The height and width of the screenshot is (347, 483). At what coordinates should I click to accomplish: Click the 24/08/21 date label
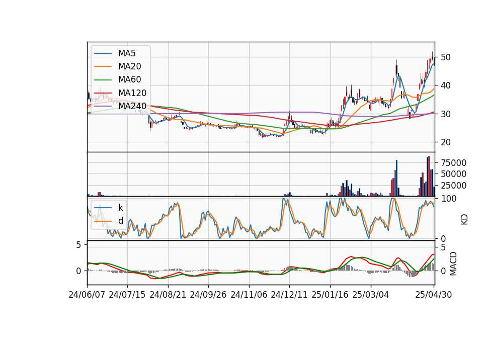[168, 295]
